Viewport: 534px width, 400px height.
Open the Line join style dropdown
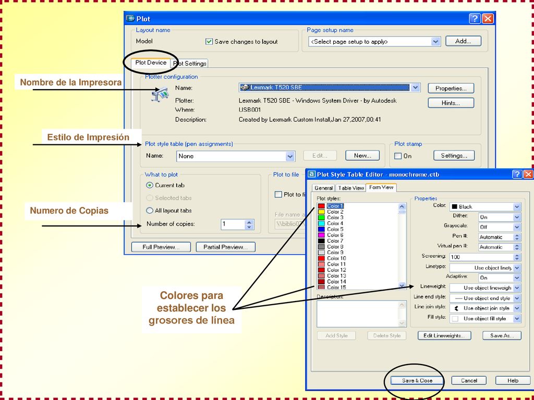[x=517, y=308]
